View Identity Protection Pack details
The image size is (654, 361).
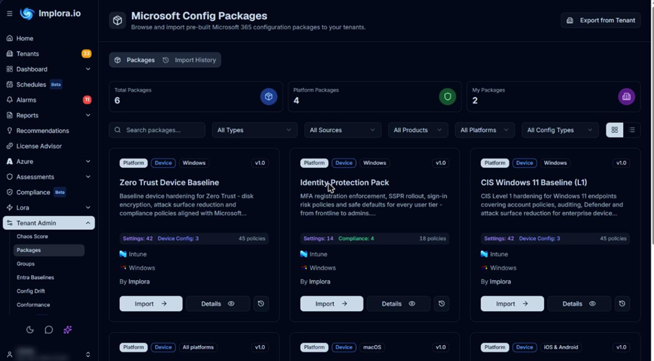click(399, 304)
